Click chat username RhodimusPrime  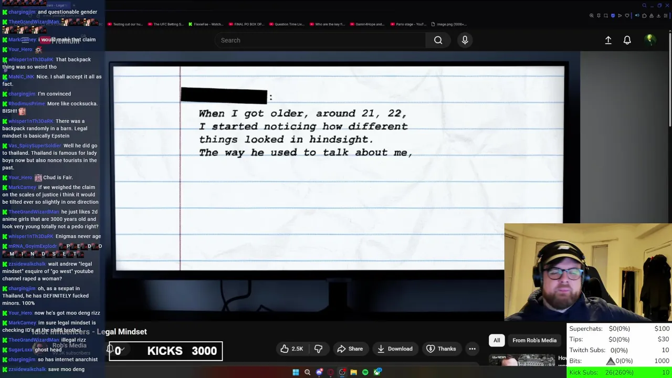27,104
